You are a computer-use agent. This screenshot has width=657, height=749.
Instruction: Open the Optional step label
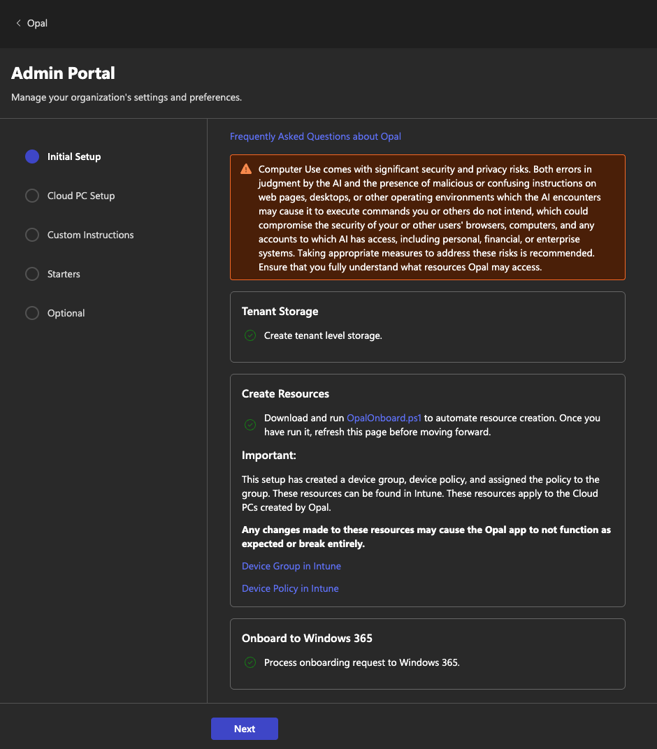(66, 313)
